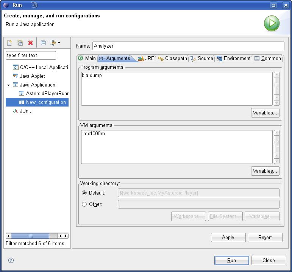This screenshot has width=292, height=272.
Task: Click the tree horizontal scrollbar thumb
Action: [30, 236]
